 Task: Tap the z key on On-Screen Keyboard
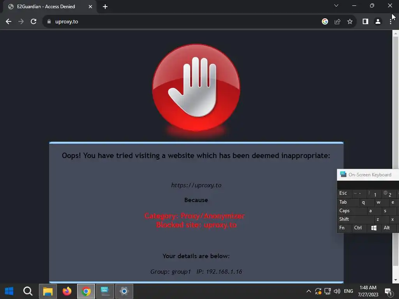[x=381, y=219]
